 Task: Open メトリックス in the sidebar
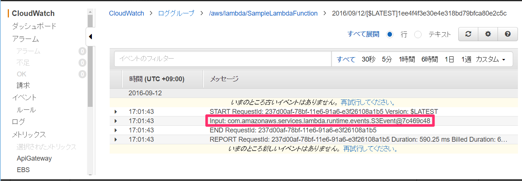29,134
